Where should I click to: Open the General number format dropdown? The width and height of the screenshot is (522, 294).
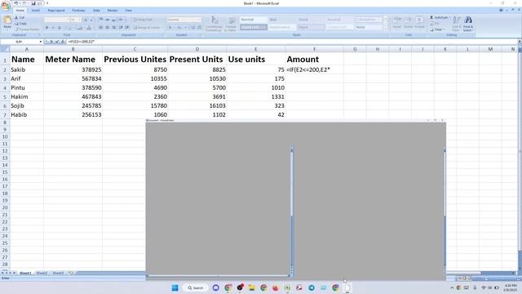(184, 20)
